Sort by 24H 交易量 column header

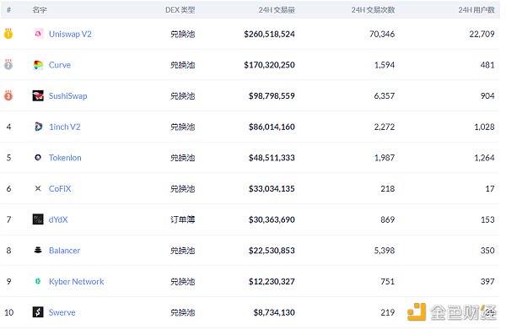pyautogui.click(x=277, y=10)
